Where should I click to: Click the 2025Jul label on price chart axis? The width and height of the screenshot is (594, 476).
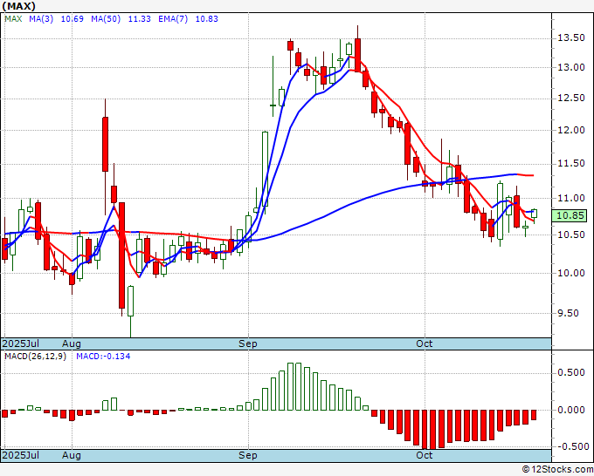[21, 343]
